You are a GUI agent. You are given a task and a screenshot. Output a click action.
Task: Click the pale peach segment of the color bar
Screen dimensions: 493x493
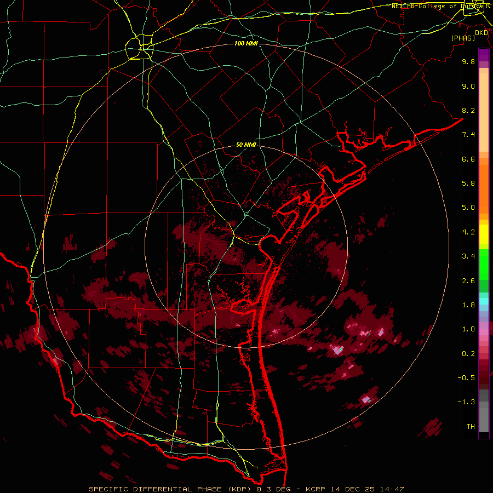point(484,112)
